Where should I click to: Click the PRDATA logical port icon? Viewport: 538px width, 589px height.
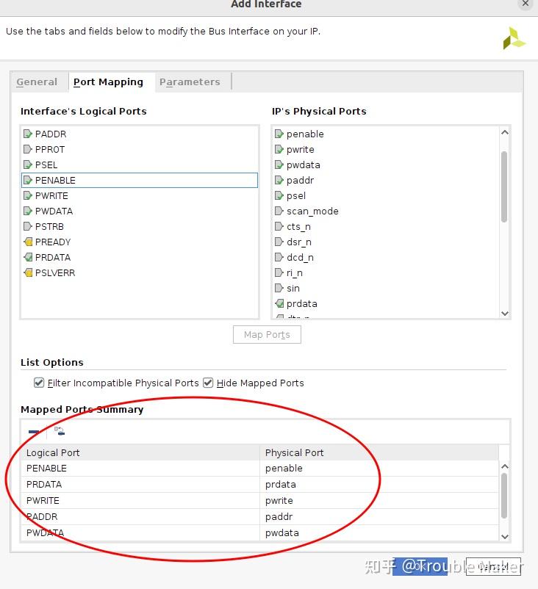point(28,257)
